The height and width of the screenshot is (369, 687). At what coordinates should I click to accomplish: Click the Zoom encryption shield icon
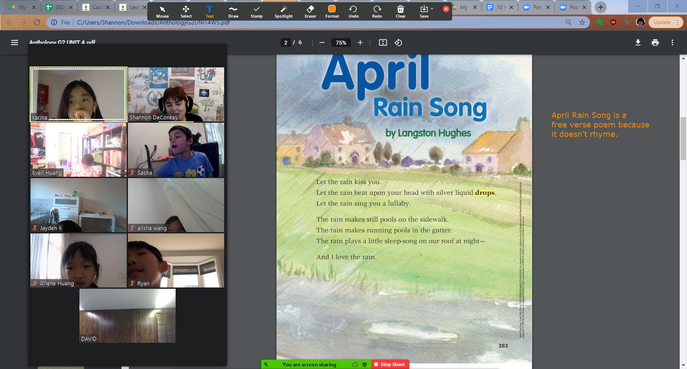click(x=365, y=364)
